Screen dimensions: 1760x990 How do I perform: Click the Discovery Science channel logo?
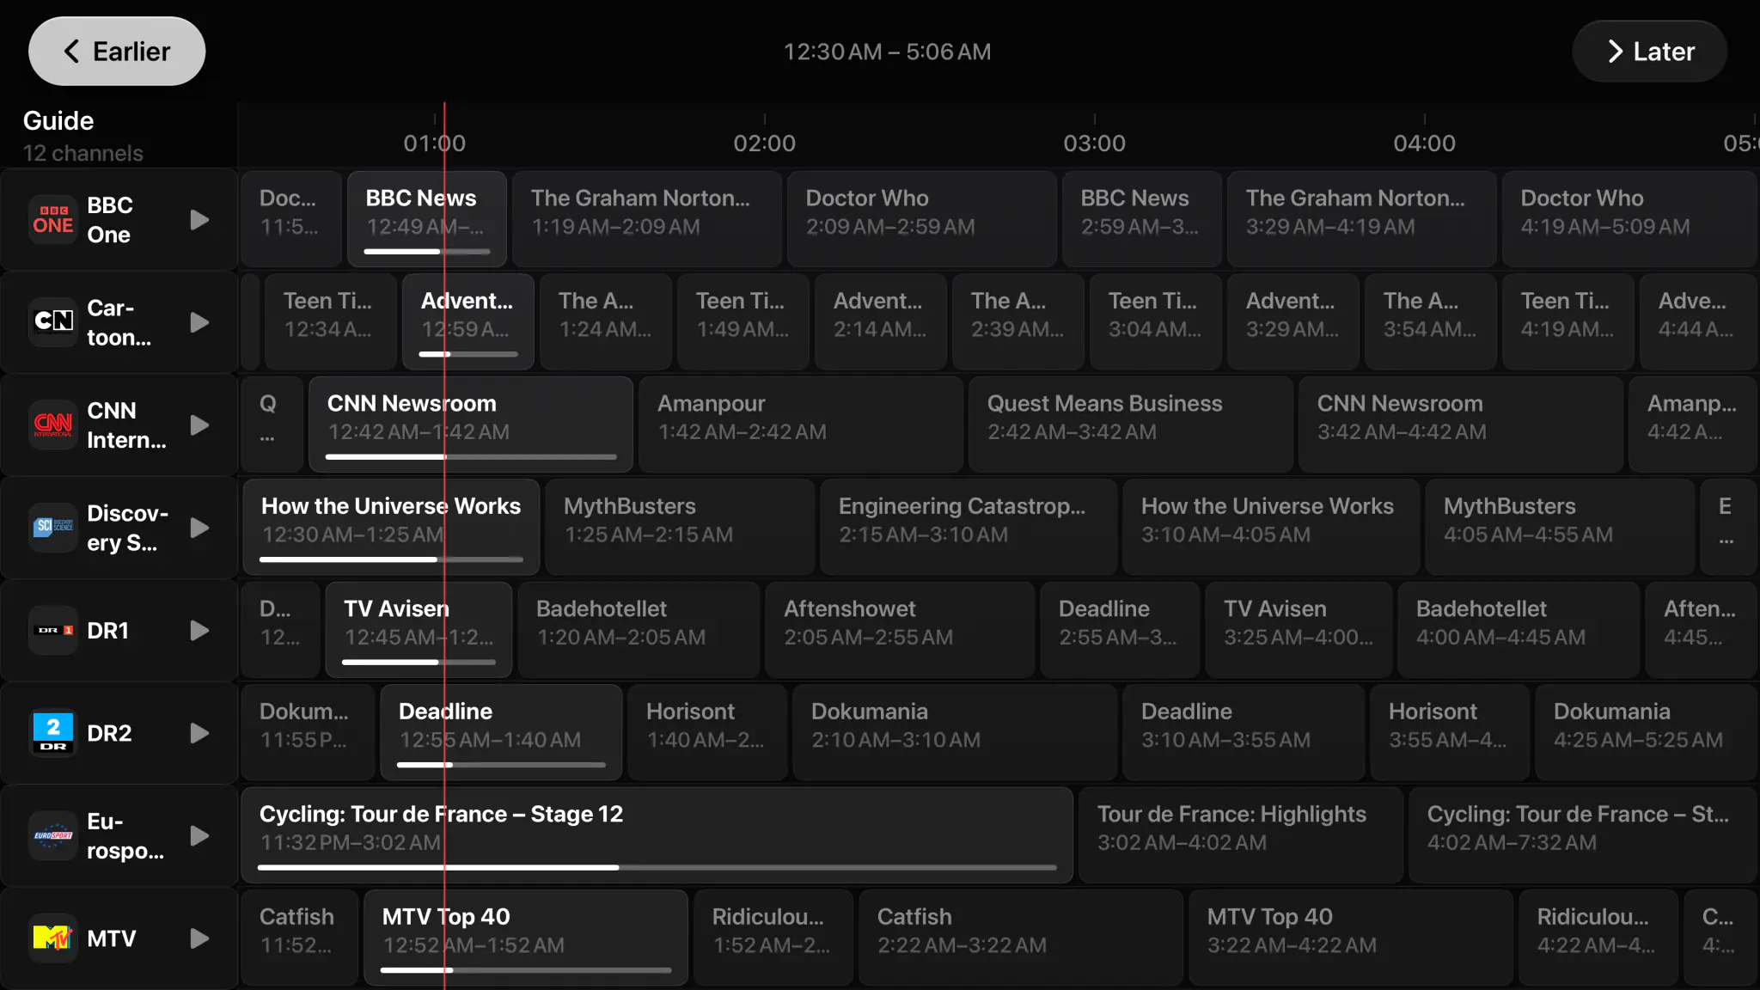click(x=53, y=528)
